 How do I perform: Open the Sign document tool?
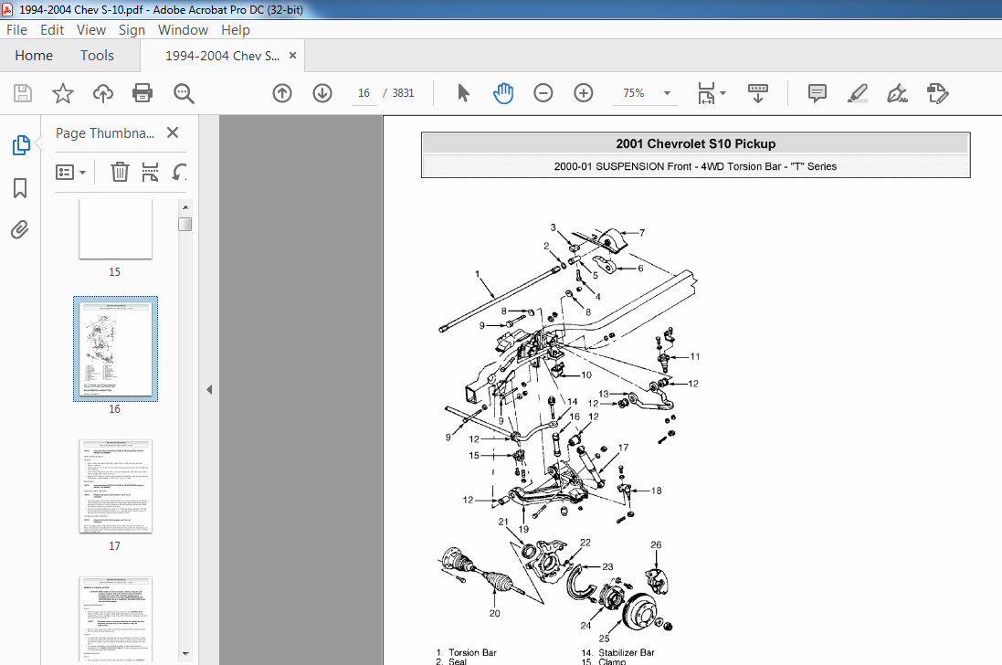(x=897, y=93)
